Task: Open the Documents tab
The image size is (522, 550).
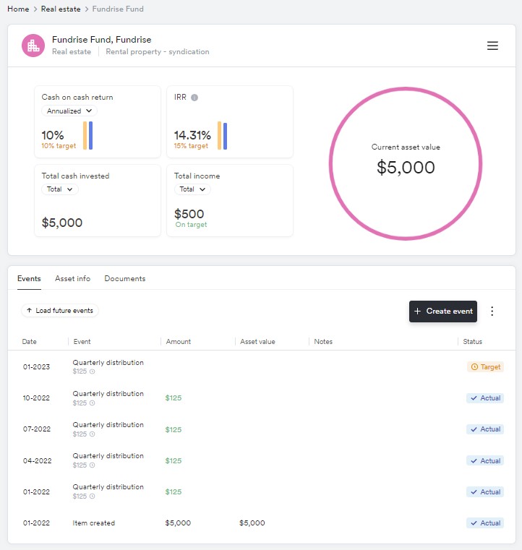Action: [125, 278]
